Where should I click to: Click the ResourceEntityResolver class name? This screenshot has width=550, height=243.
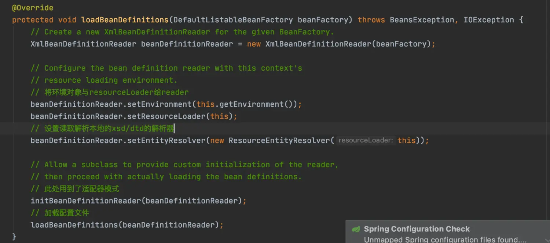click(279, 141)
